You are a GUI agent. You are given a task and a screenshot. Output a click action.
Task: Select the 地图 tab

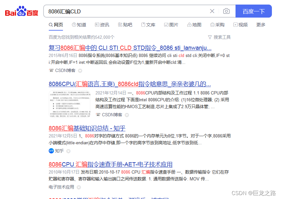tap(194, 25)
